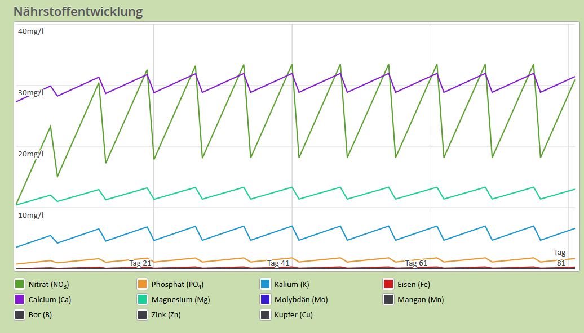Click the Tag 21 marker on the x-axis

[140, 263]
